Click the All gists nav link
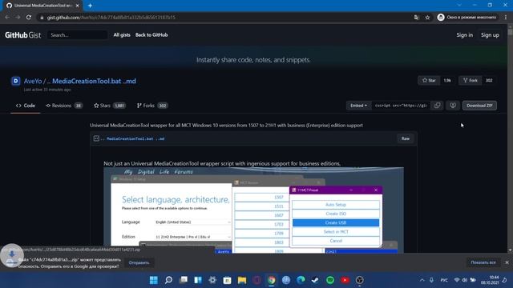Image resolution: width=513 pixels, height=288 pixels. (122, 35)
